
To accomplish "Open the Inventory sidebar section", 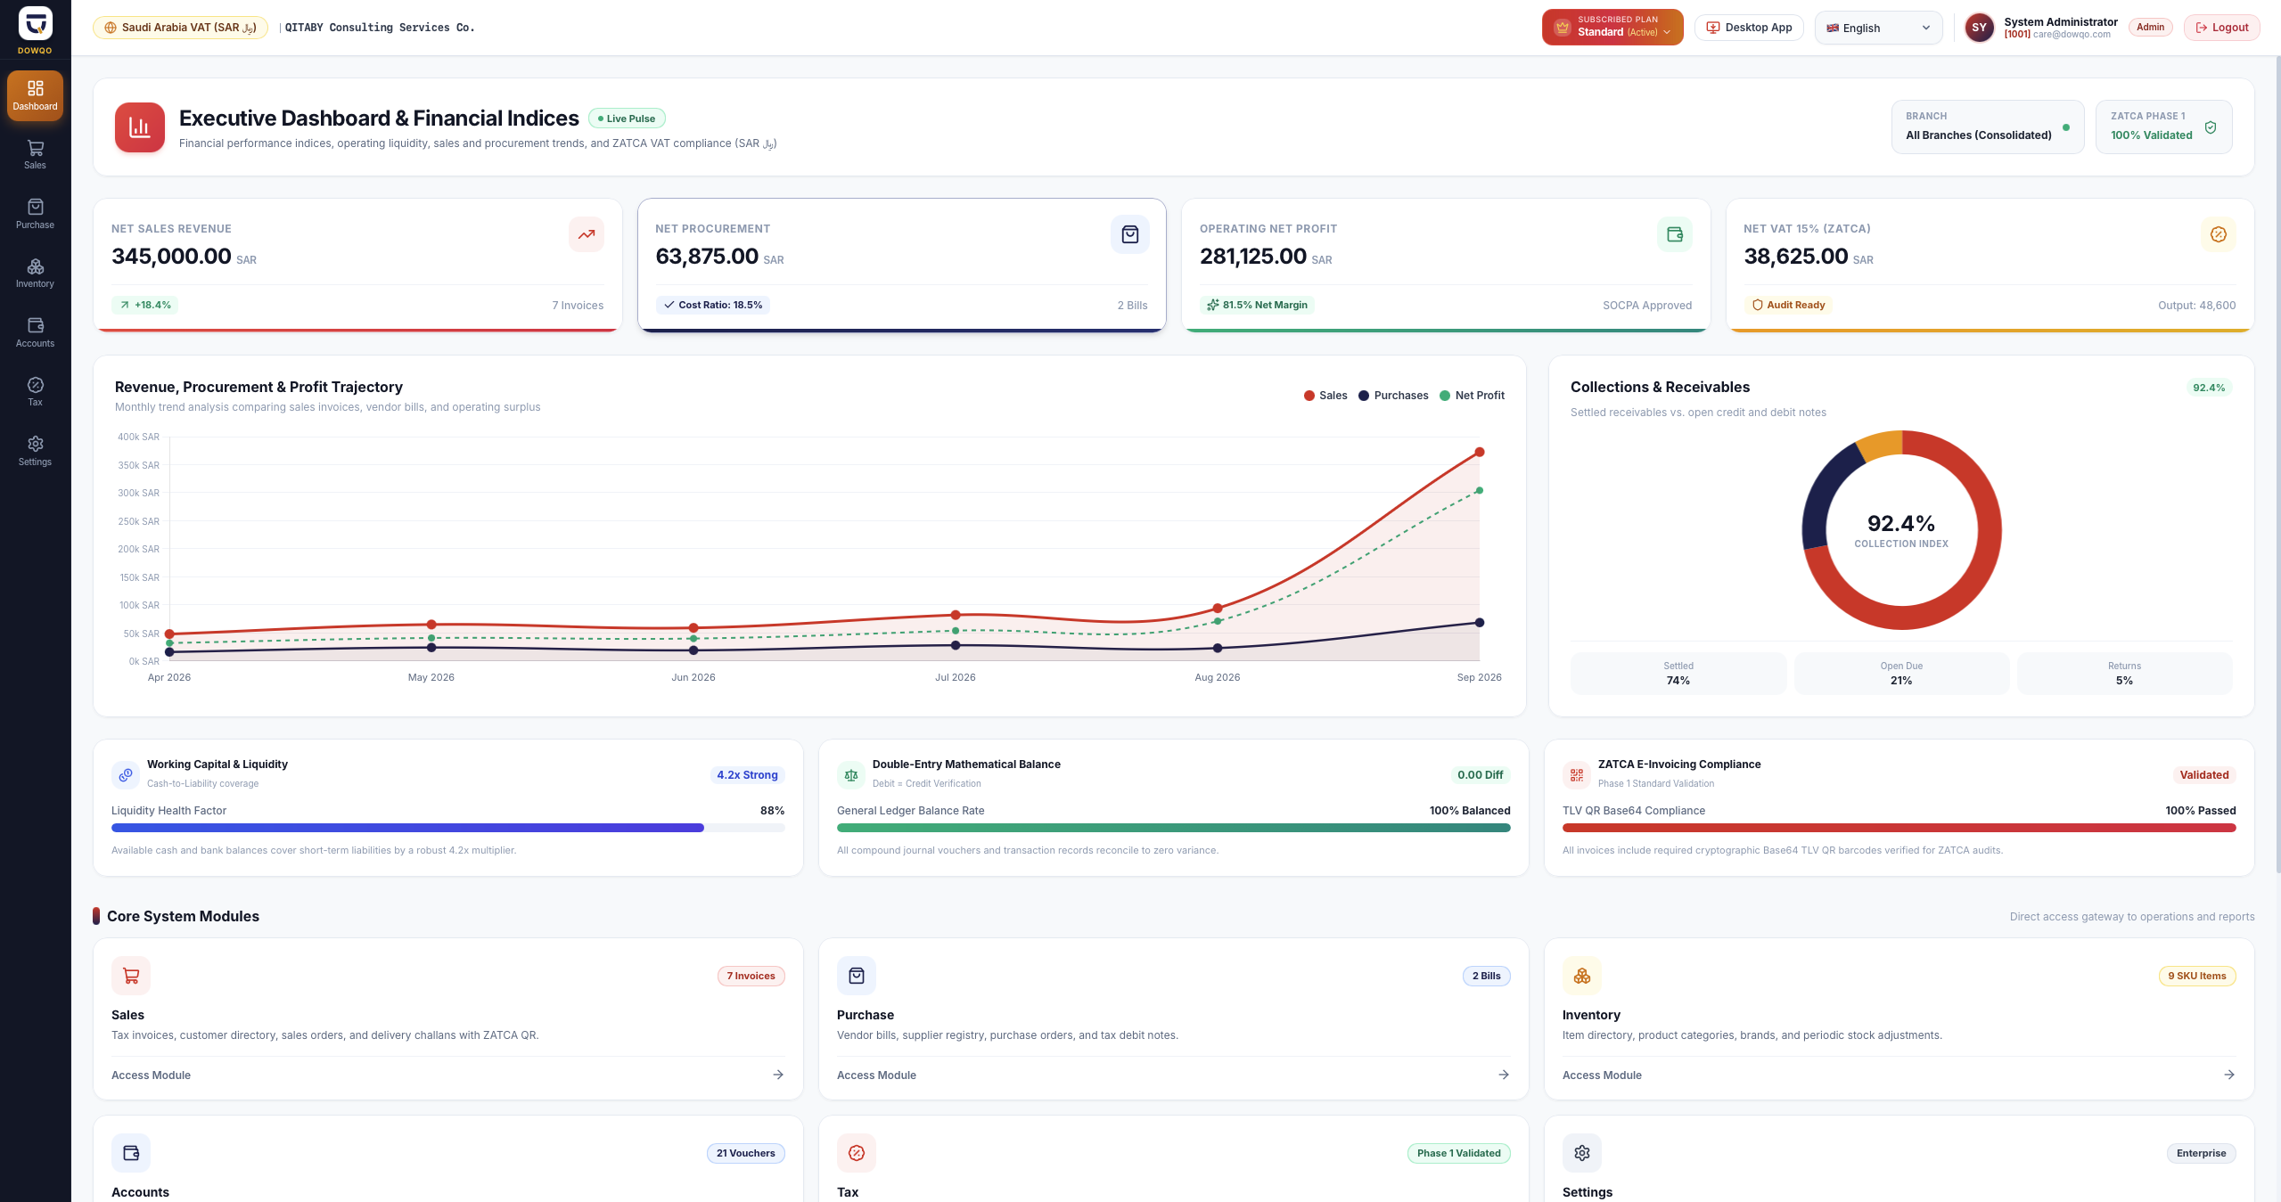I will pos(35,274).
